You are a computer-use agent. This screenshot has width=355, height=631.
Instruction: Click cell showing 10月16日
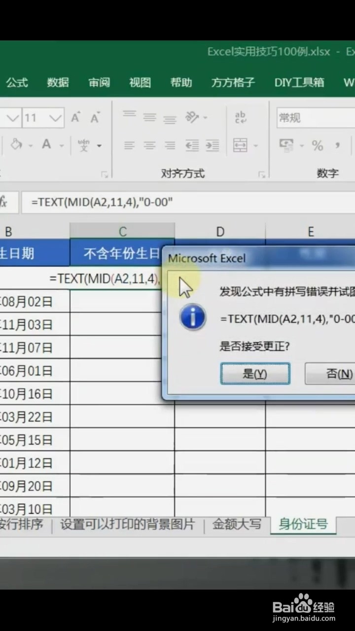(x=35, y=394)
